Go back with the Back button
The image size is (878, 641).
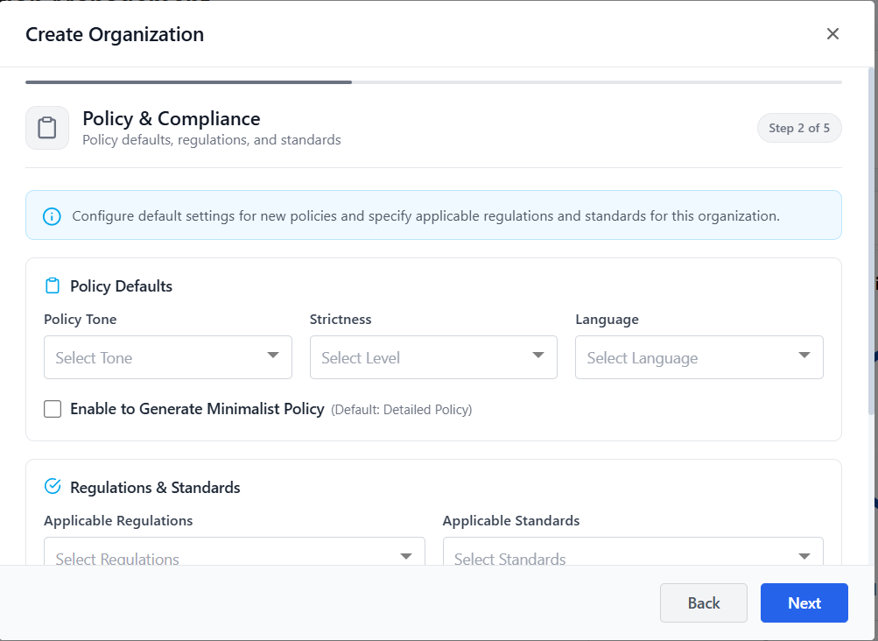click(x=703, y=602)
